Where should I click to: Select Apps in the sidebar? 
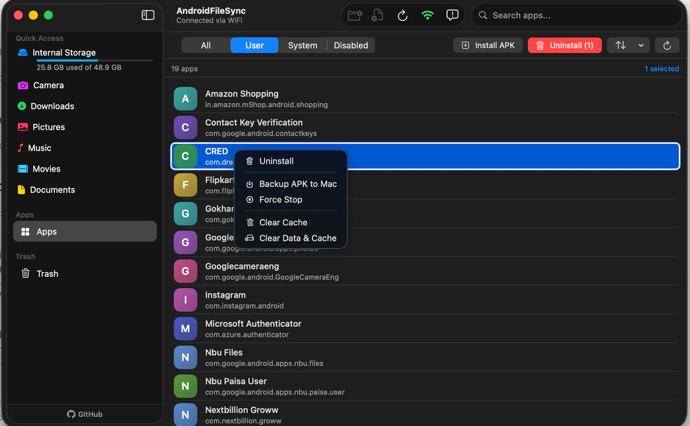click(85, 232)
